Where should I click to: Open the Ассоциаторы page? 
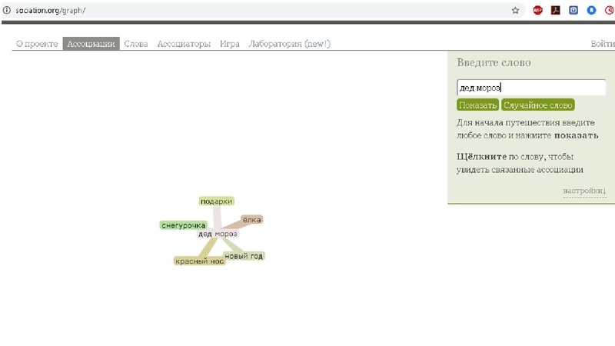click(184, 44)
